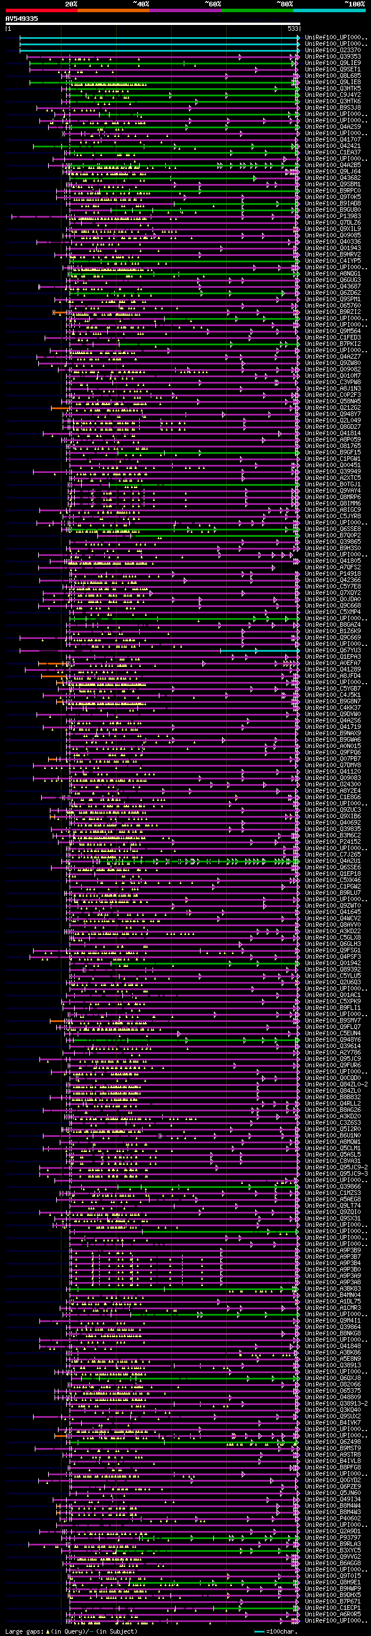This screenshot has width=371, height=1636.
Task: Click the green ~80% identity legend bar
Action: tap(257, 10)
